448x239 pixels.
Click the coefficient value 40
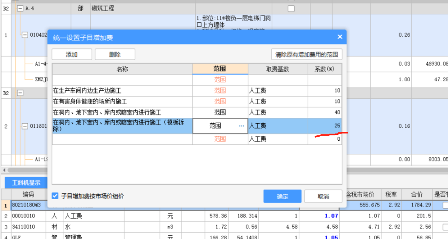click(x=337, y=112)
